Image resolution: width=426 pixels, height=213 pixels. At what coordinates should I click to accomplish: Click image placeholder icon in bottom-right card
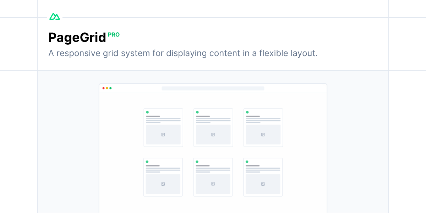coord(263,184)
